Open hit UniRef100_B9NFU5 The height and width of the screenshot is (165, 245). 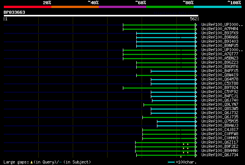(220, 46)
